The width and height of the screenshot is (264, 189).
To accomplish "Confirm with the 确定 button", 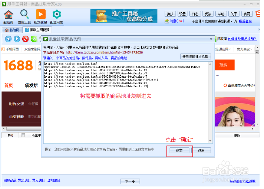I will [x=179, y=150].
